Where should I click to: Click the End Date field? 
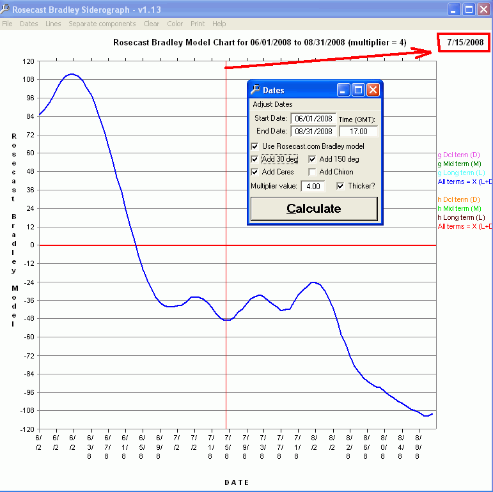(x=313, y=132)
